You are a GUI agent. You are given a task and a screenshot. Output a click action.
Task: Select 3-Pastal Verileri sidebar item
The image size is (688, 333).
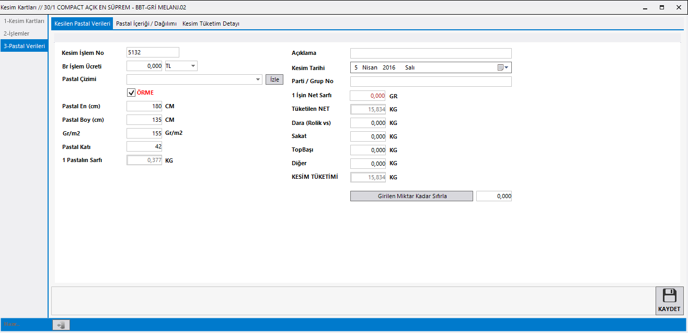(24, 46)
